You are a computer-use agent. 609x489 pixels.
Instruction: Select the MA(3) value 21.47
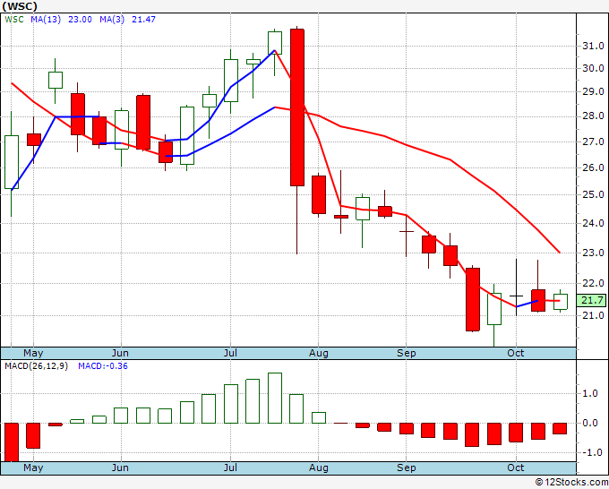[x=143, y=20]
